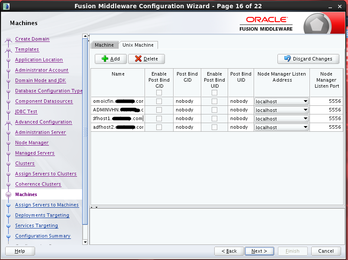348x260 pixels.
Task: Click the Name column header
Action: click(118, 82)
